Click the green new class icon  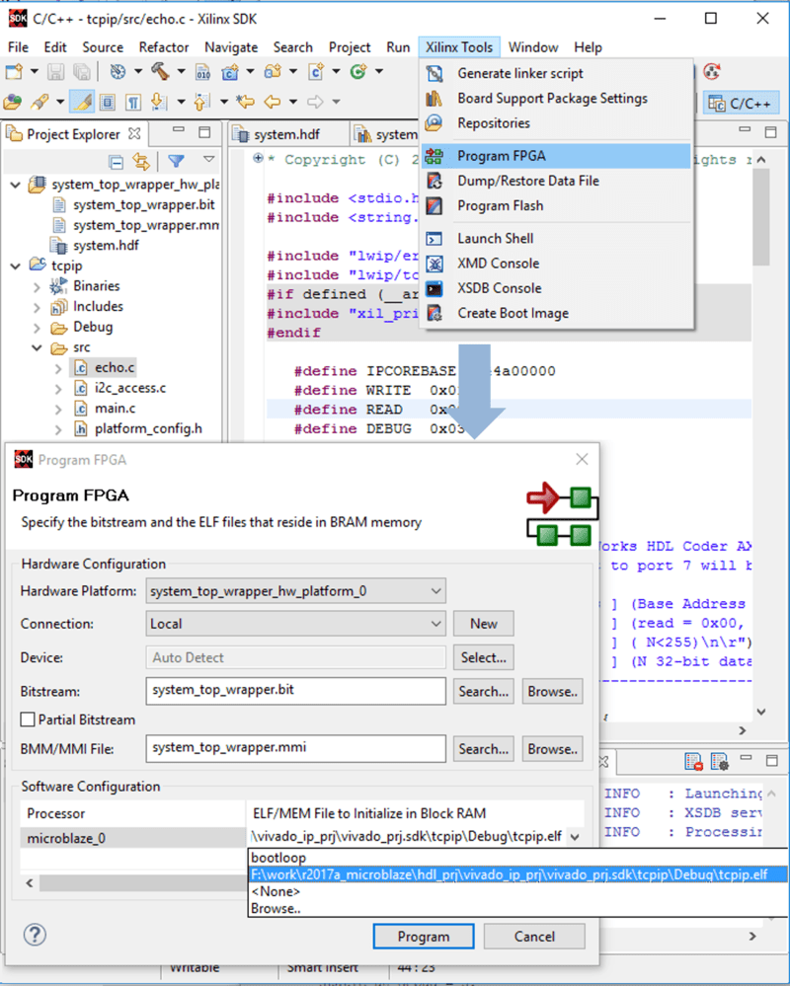click(x=357, y=72)
